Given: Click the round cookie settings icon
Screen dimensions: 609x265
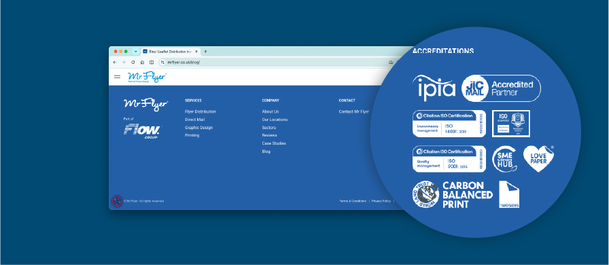Looking at the screenshot, I should tap(117, 201).
